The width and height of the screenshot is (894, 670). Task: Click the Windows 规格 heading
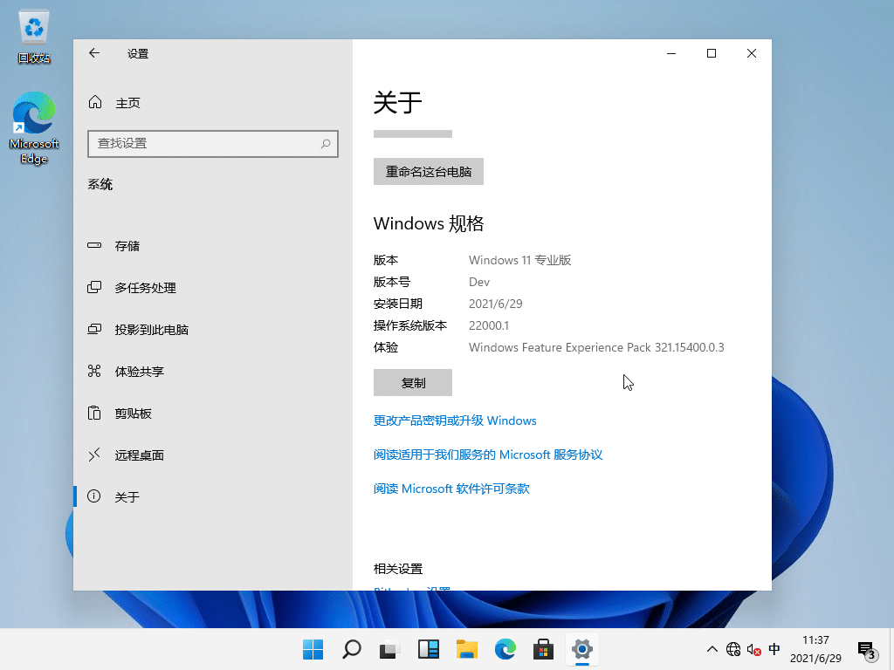(429, 223)
